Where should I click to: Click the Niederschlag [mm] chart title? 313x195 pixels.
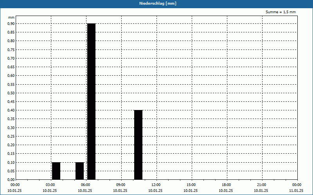point(158,4)
